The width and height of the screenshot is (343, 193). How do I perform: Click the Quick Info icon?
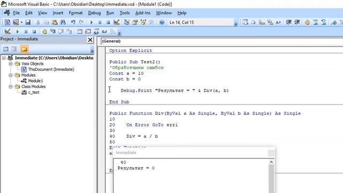point(262,23)
